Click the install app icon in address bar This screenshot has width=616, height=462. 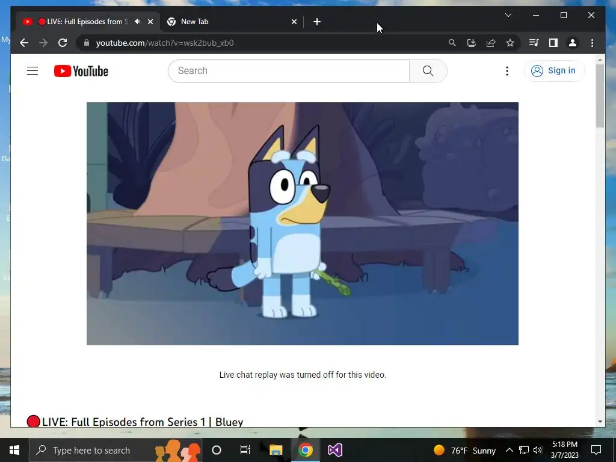tap(472, 43)
